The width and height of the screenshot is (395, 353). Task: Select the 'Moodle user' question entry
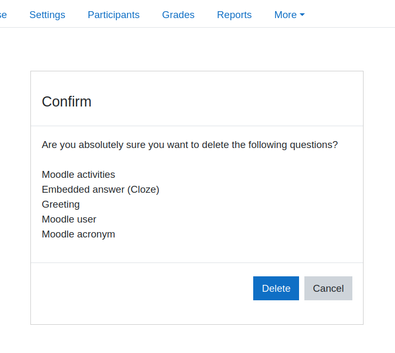click(x=69, y=219)
